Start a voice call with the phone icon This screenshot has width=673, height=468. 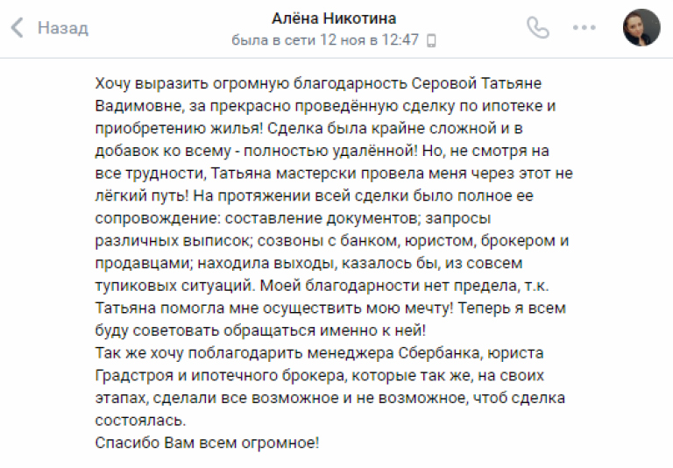pyautogui.click(x=538, y=28)
